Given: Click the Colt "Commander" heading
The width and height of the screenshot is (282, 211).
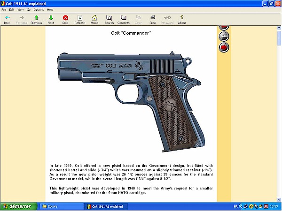Looking at the screenshot, I should [x=131, y=33].
